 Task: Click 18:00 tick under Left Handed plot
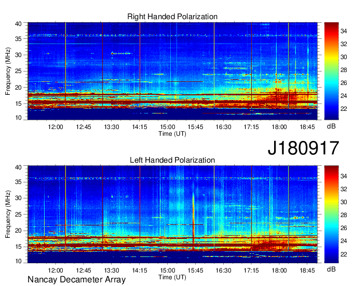(279, 270)
